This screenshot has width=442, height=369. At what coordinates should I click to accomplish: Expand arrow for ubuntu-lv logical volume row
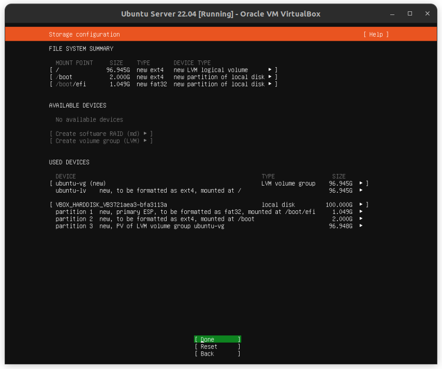coord(361,190)
